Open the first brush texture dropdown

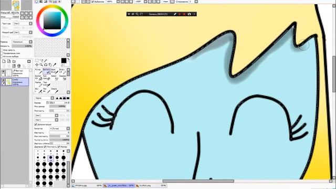pos(46,115)
